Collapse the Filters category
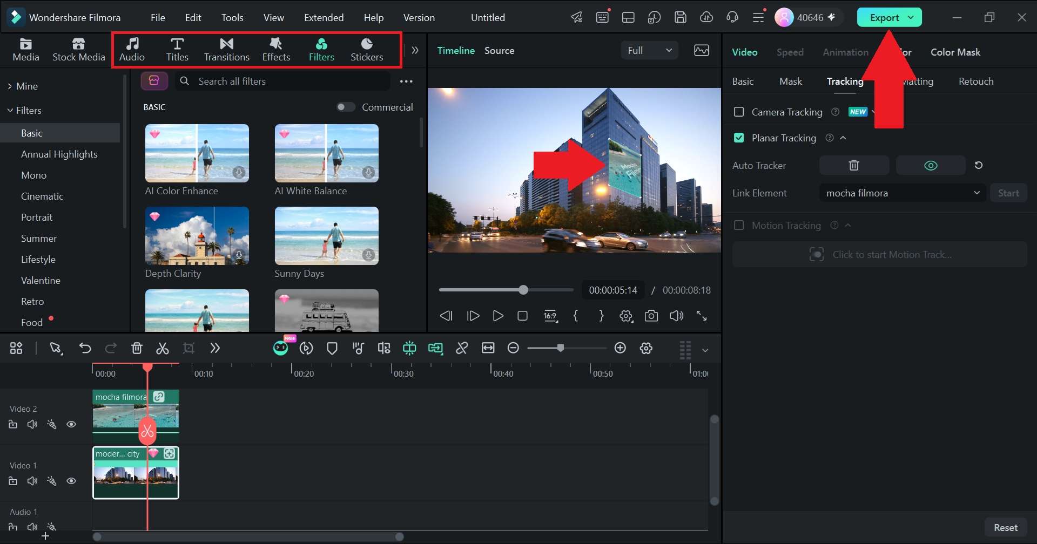The height and width of the screenshot is (544, 1037). [10, 111]
